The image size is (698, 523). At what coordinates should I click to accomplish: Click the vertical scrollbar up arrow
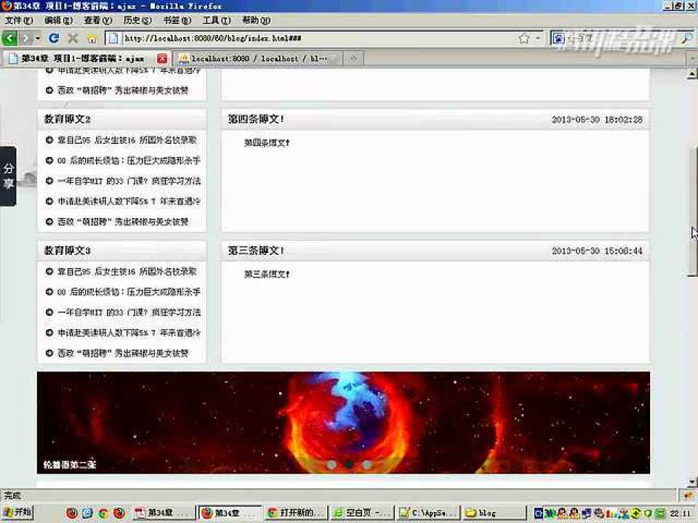(692, 74)
